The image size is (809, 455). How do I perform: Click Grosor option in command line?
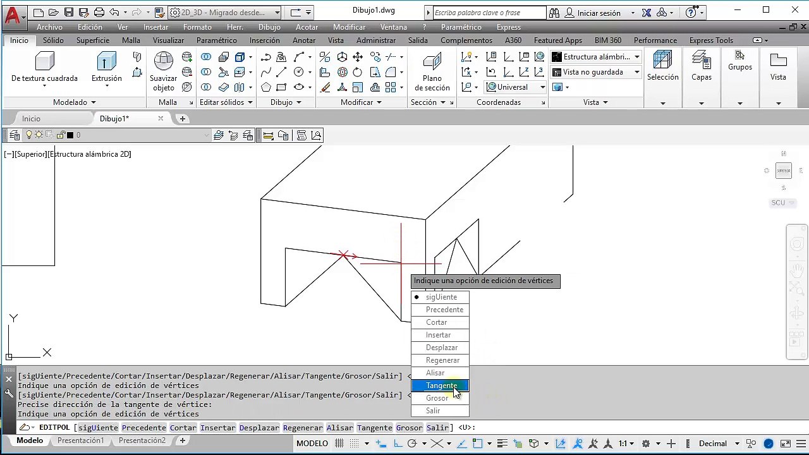coord(409,428)
